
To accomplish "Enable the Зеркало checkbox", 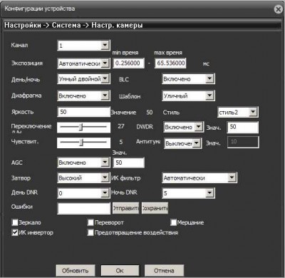I will pos(15,222).
